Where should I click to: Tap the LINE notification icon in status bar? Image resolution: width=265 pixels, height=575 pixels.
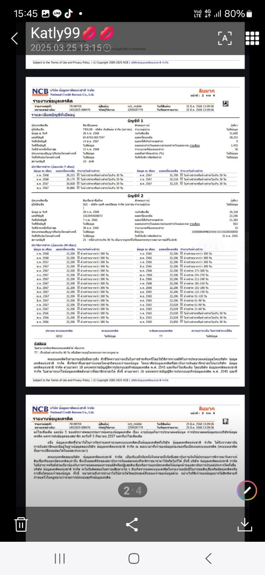click(57, 13)
